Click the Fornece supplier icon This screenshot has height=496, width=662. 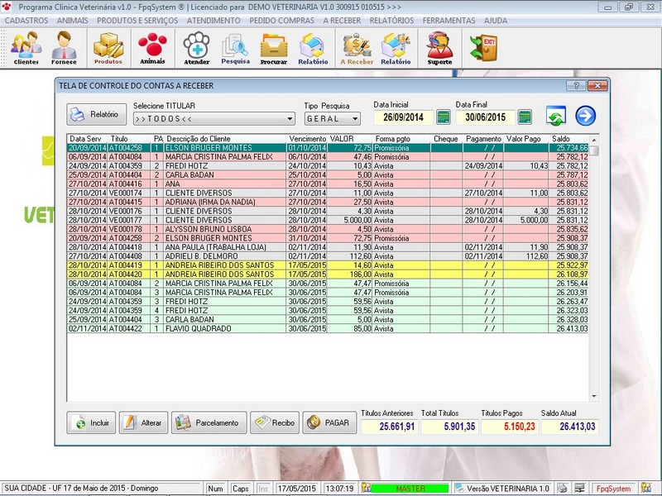tap(64, 47)
